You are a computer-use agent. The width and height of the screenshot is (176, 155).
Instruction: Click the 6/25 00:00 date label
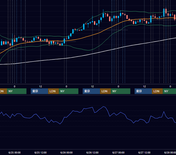tap(14, 152)
